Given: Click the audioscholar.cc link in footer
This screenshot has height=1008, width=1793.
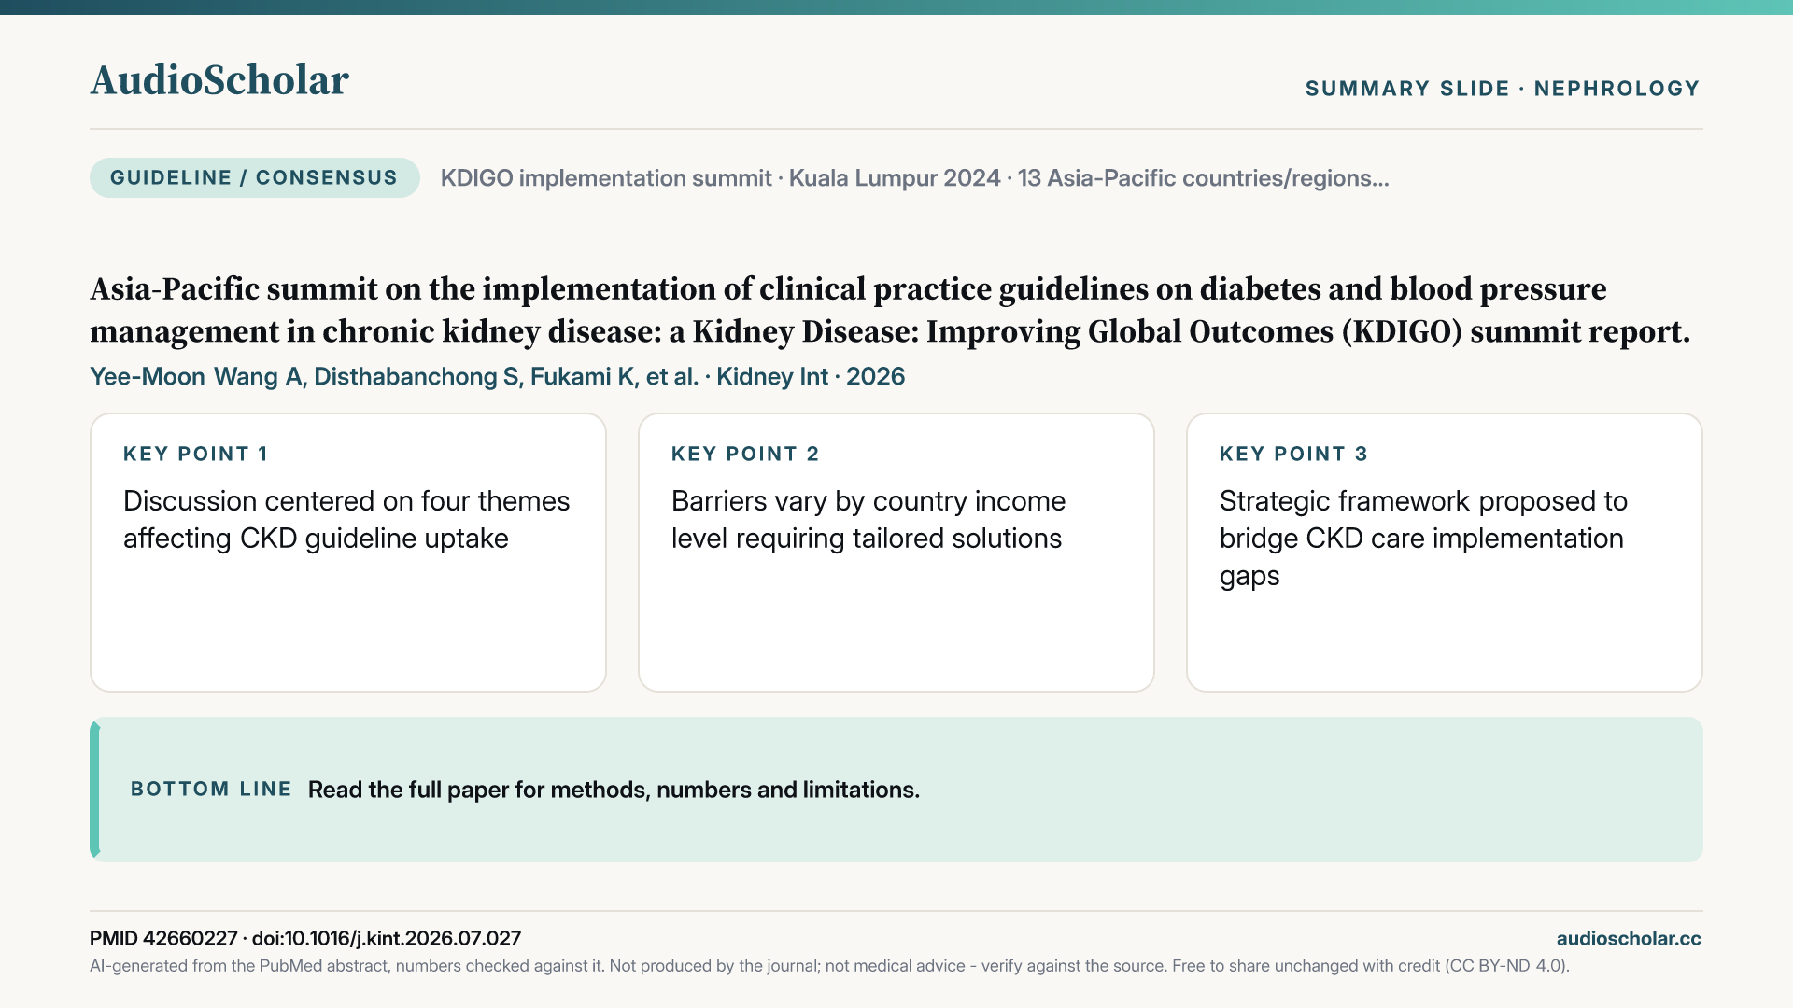Looking at the screenshot, I should click(1629, 939).
